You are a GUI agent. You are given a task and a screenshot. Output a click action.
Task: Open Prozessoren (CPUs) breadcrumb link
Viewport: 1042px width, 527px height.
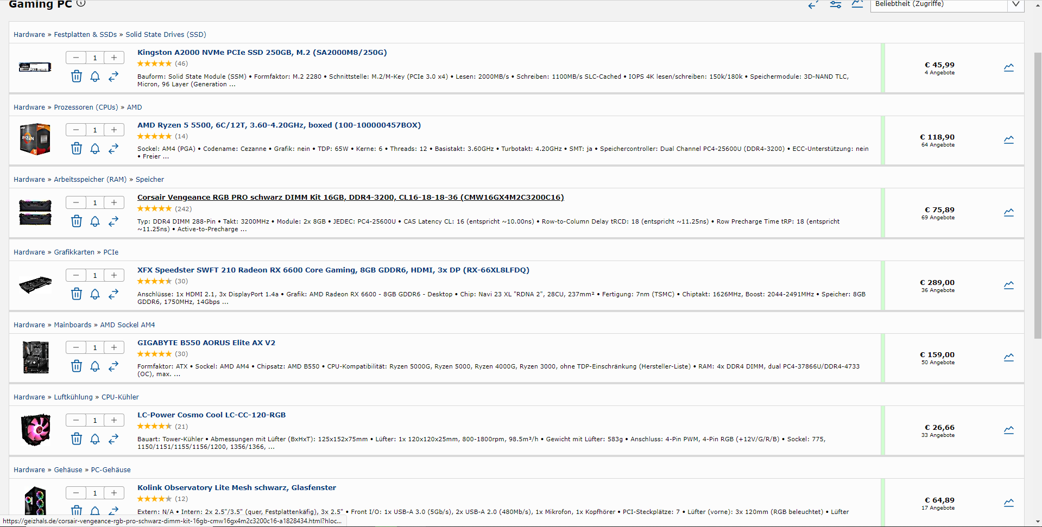coord(86,107)
